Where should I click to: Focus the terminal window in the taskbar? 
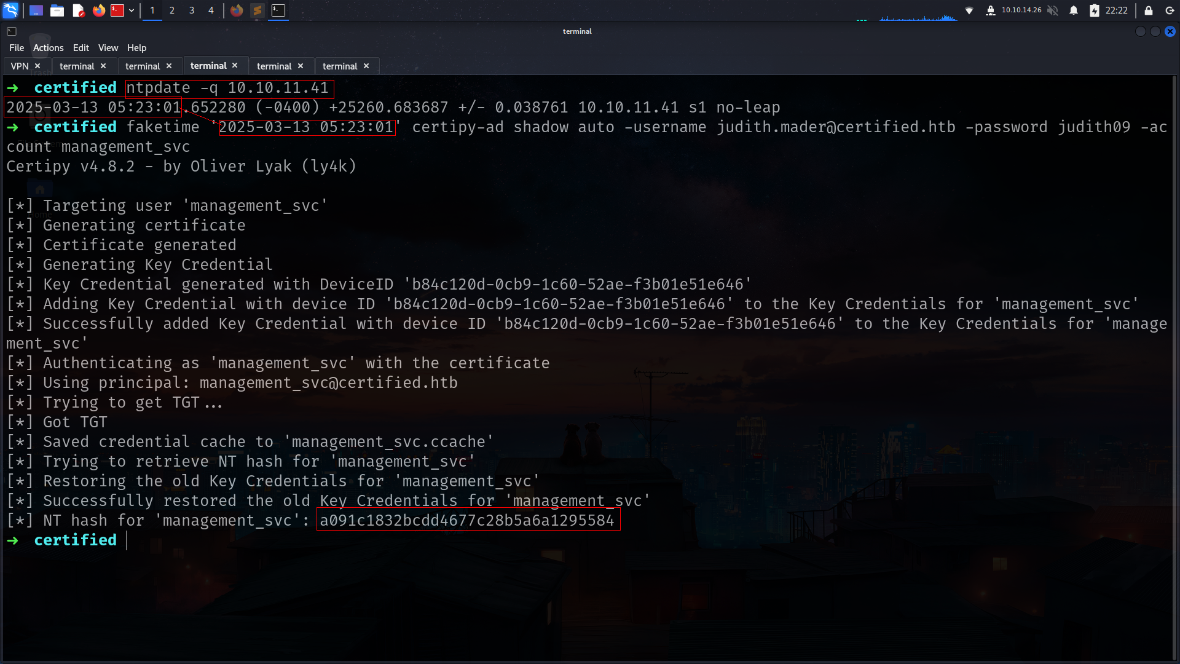278,10
